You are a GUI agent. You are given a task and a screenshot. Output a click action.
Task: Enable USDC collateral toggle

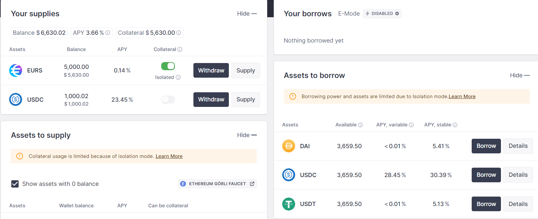click(168, 99)
